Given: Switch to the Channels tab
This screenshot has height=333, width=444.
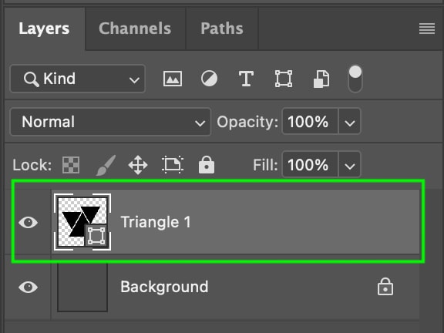Looking at the screenshot, I should point(135,29).
